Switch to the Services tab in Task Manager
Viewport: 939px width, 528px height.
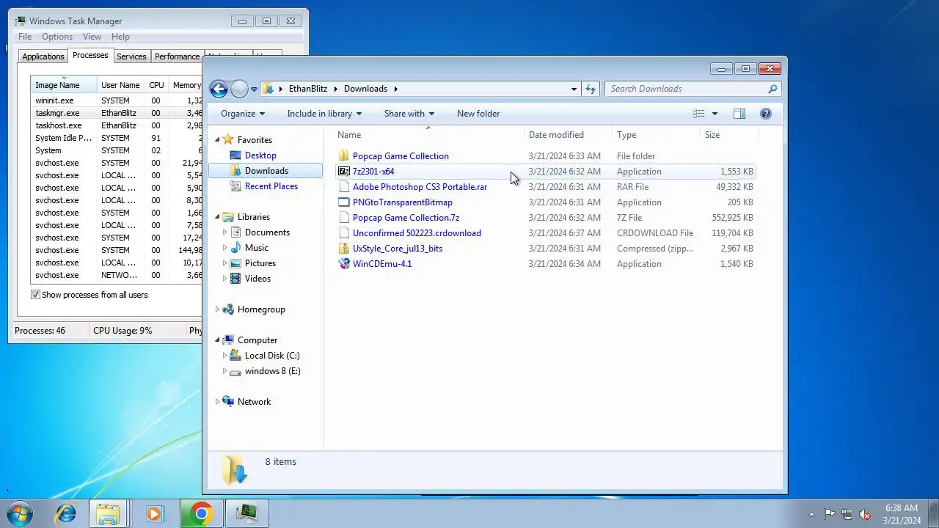pos(131,56)
